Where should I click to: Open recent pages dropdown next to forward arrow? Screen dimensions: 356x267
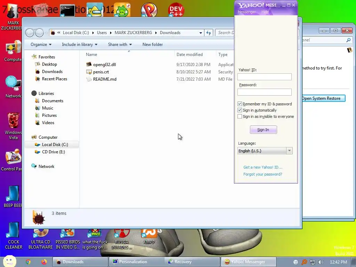click(x=46, y=33)
